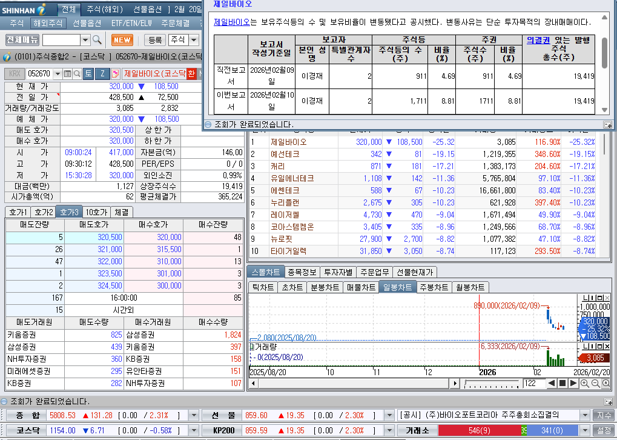Switch to the 호가1 tab
617x440 pixels.
point(18,212)
